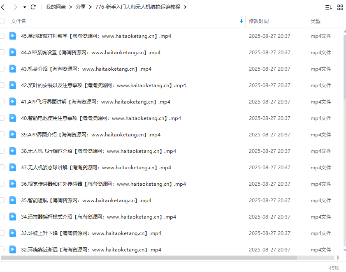
Task: Check the box for 42.桨叶的安装以及注意事项
Action: [2, 85]
